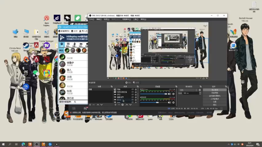The width and height of the screenshot is (262, 147).
Task: Select the Origin desktop shortcut
Action: [x=26, y=60]
